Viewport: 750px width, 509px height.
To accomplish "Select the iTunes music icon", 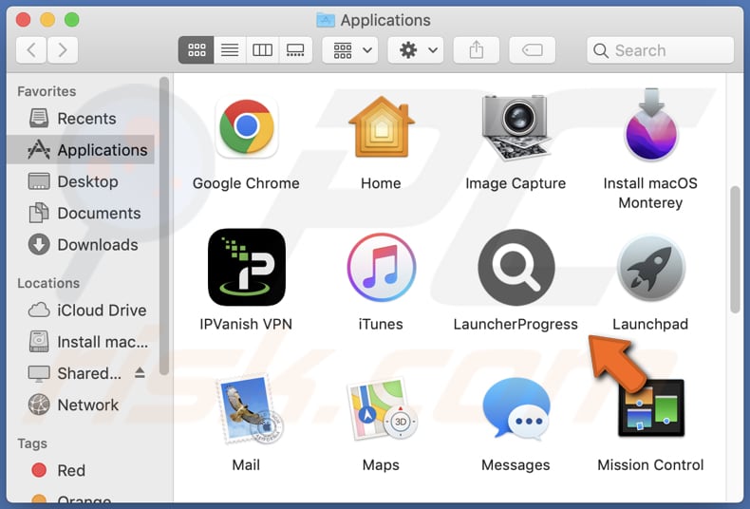I will tap(382, 267).
